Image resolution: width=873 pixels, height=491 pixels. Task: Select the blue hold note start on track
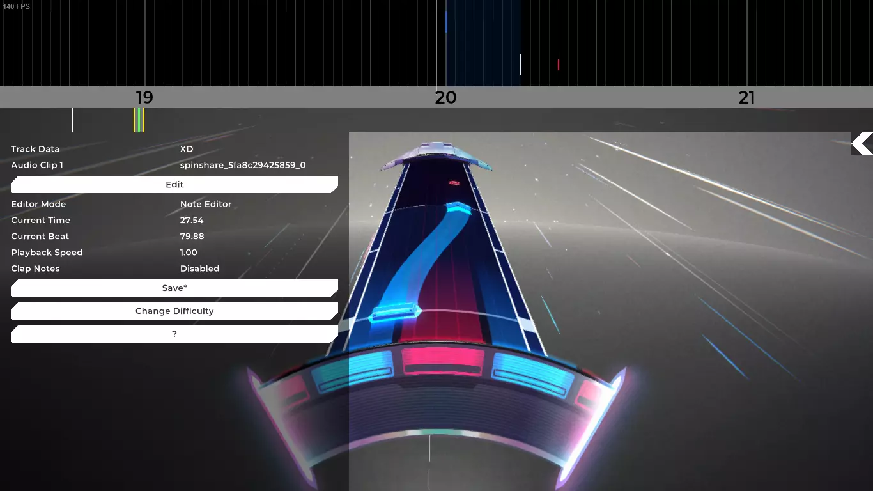click(395, 313)
